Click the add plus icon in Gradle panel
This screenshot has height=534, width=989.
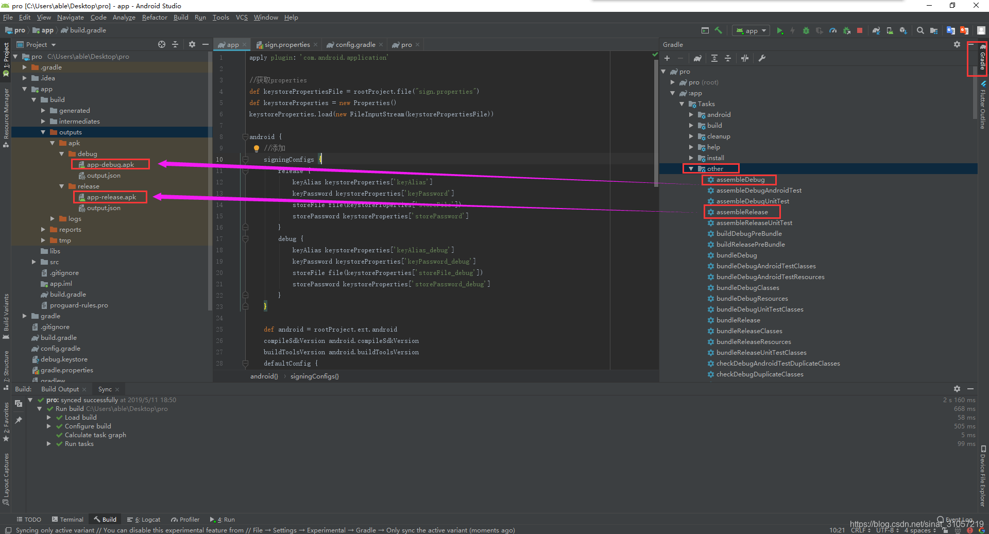(667, 58)
